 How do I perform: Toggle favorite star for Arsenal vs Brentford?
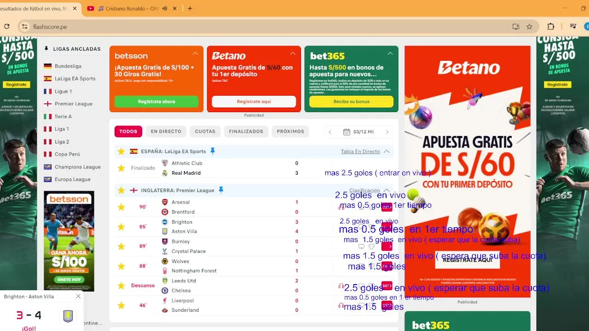(x=121, y=207)
